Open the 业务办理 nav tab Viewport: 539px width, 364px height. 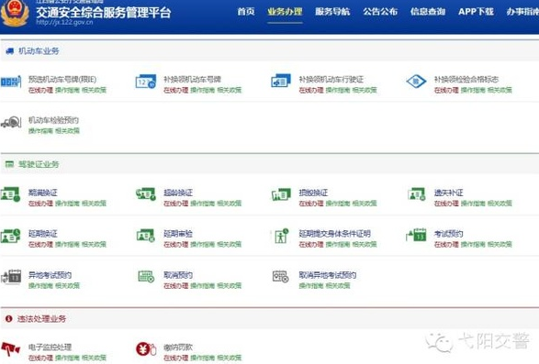click(x=285, y=12)
